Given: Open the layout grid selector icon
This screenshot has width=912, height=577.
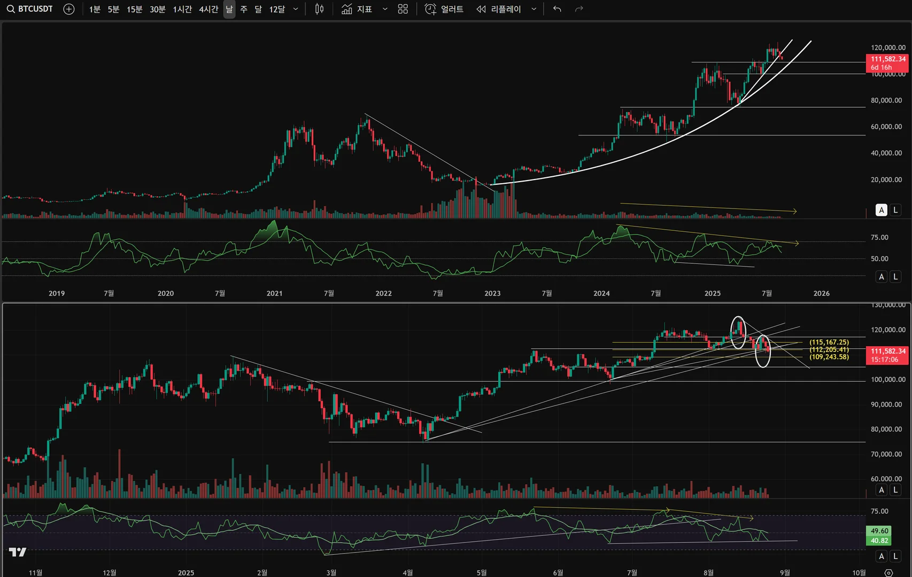Looking at the screenshot, I should (403, 9).
